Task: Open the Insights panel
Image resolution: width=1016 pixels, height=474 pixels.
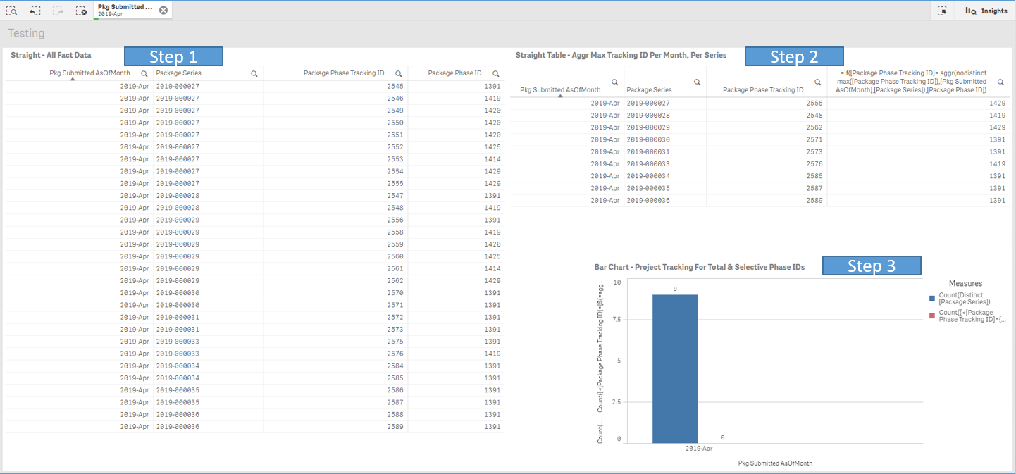Action: coord(985,11)
